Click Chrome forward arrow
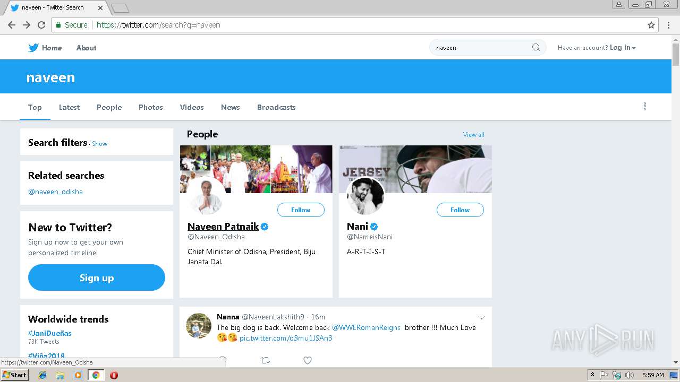 (27, 25)
